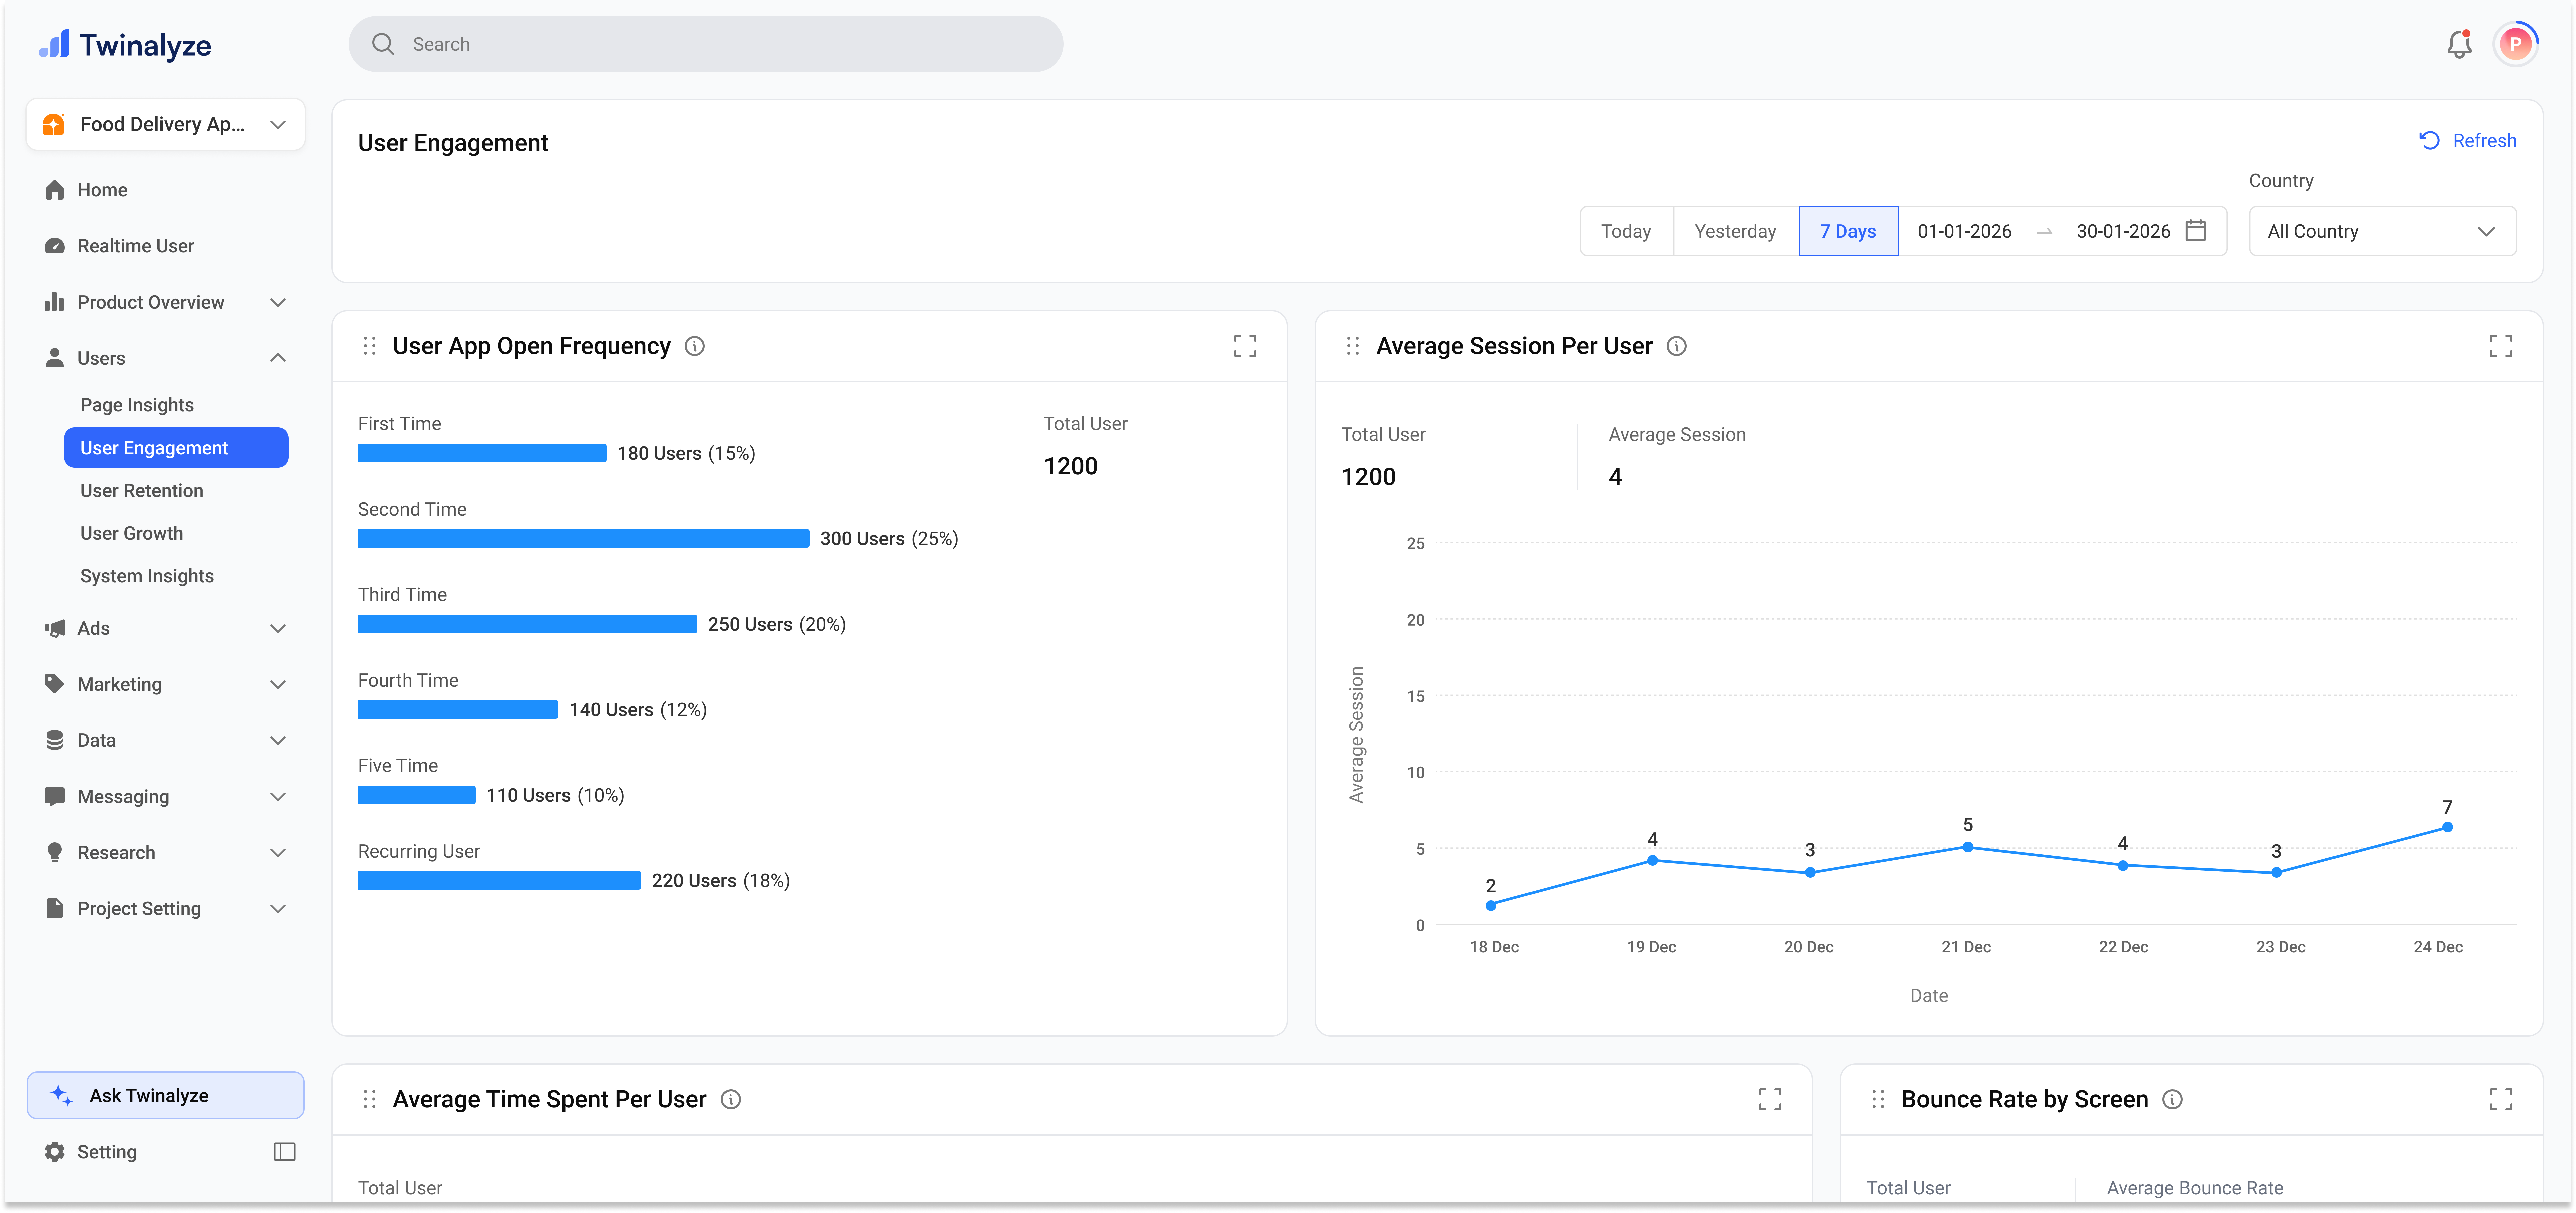Click the Project Setting document icon
Image resolution: width=2576 pixels, height=1213 pixels.
[55, 908]
